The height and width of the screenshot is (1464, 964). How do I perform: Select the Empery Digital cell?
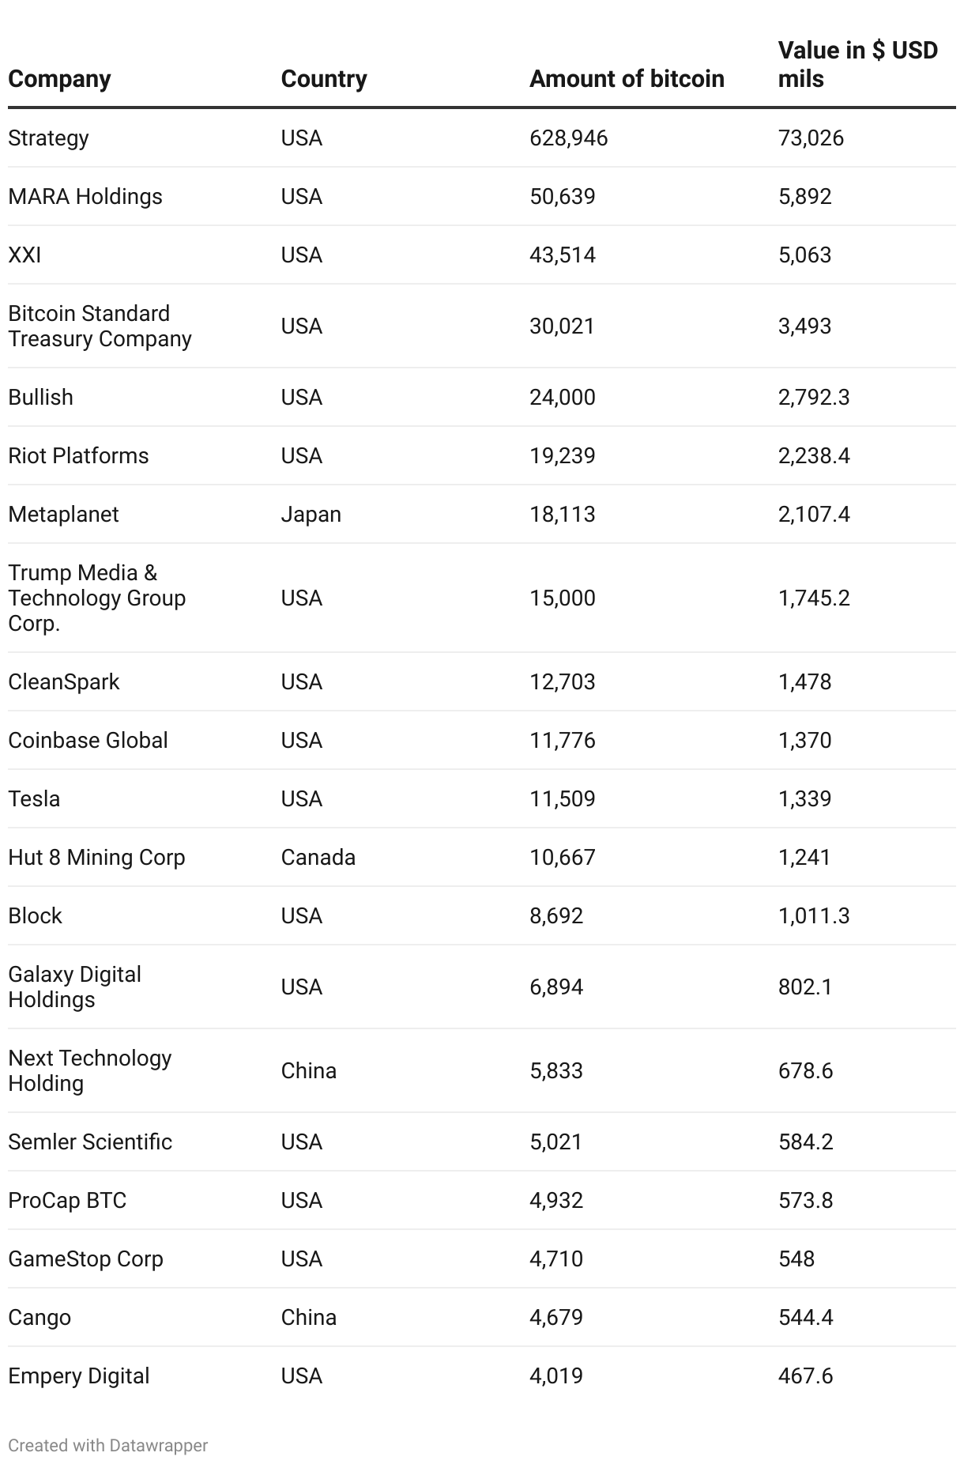(x=79, y=1376)
